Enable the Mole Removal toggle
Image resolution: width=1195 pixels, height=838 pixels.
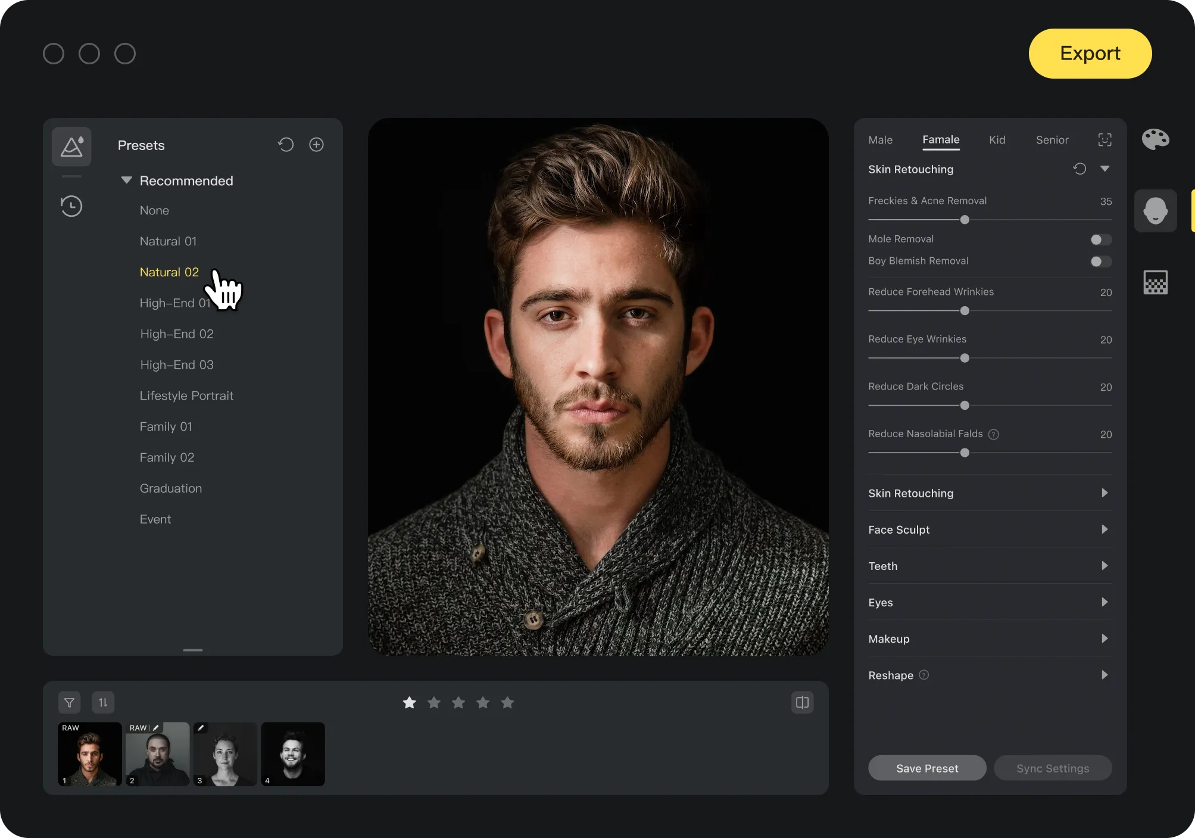(1100, 239)
